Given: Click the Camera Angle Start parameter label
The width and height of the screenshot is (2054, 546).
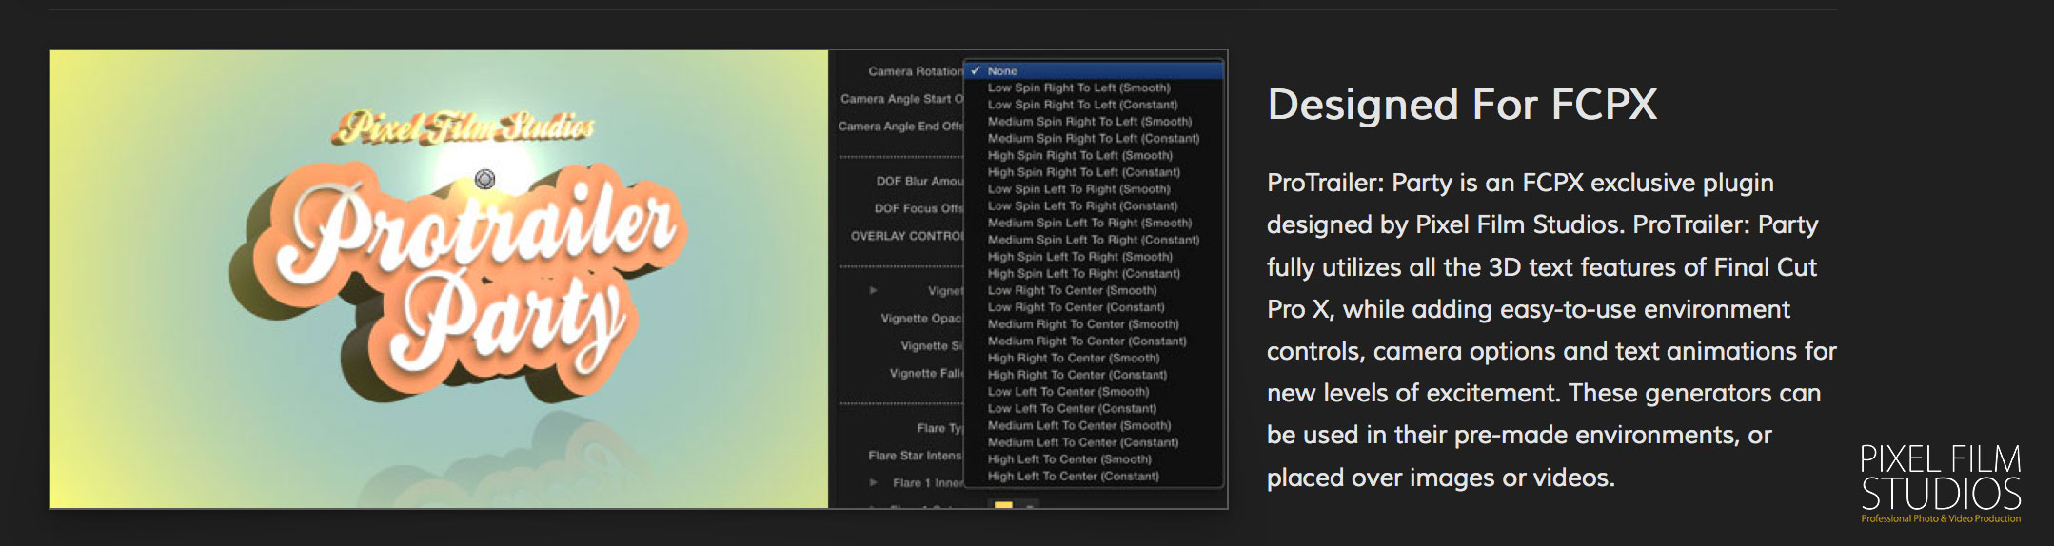Looking at the screenshot, I should click(901, 99).
